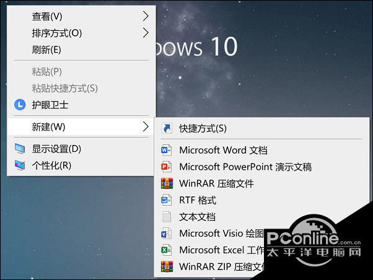The height and width of the screenshot is (280, 373).
Task: Create new Microsoft Word 文档
Action: (261, 151)
